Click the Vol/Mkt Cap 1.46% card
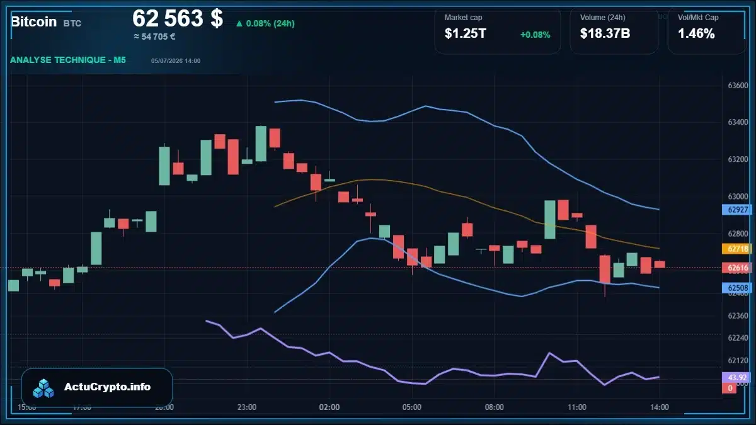Viewport: 756px width, 425px height. point(706,31)
